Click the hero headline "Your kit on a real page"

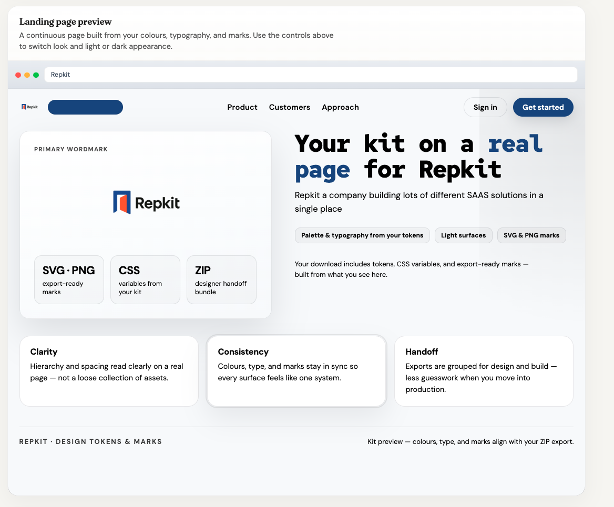pyautogui.click(x=418, y=158)
